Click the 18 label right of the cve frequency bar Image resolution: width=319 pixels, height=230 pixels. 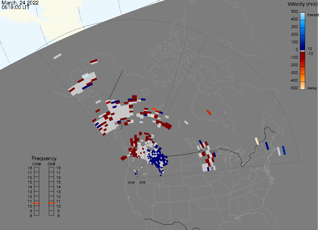[x=58, y=168]
